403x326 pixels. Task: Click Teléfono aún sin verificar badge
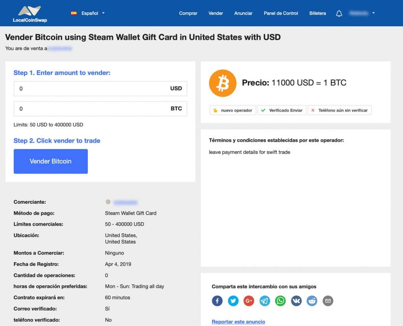tap(340, 110)
